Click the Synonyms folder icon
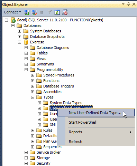The image size is (137, 166). (32, 64)
